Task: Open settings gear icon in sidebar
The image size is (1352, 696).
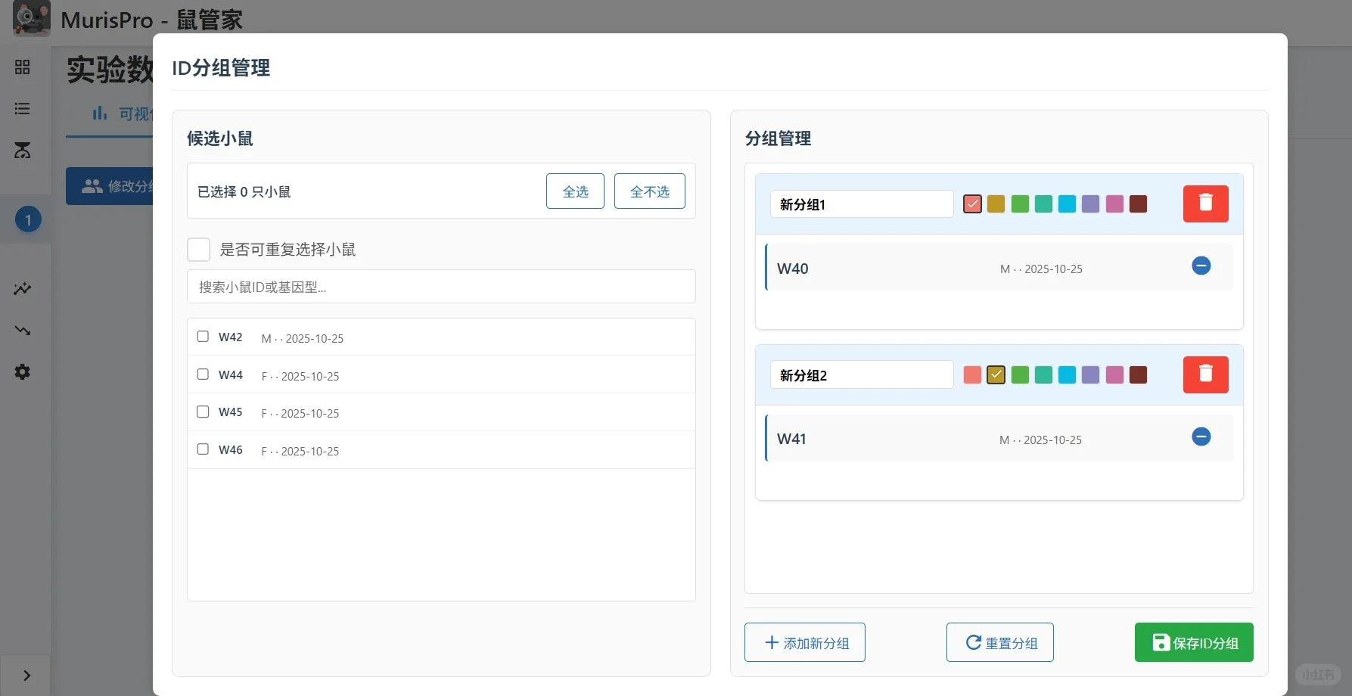Action: tap(23, 372)
